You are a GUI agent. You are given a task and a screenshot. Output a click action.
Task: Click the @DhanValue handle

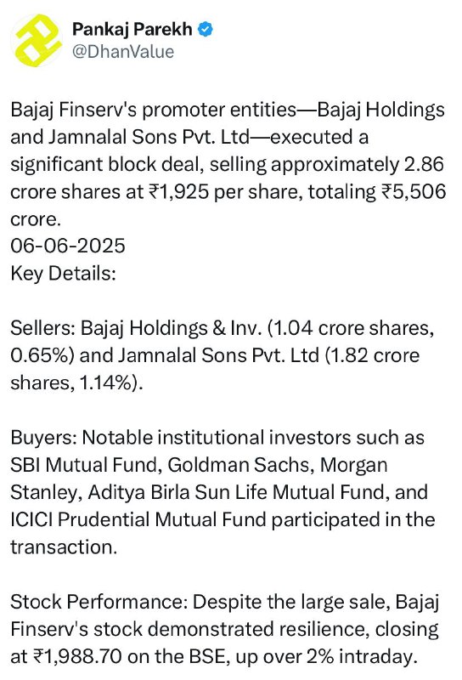pyautogui.click(x=123, y=52)
